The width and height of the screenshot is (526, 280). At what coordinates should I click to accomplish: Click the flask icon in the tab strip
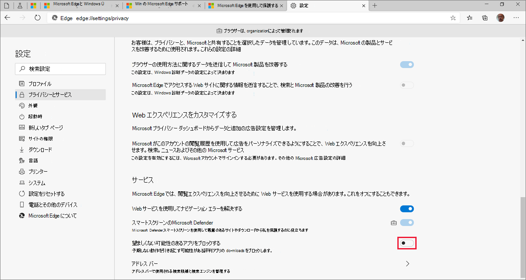click(19, 6)
